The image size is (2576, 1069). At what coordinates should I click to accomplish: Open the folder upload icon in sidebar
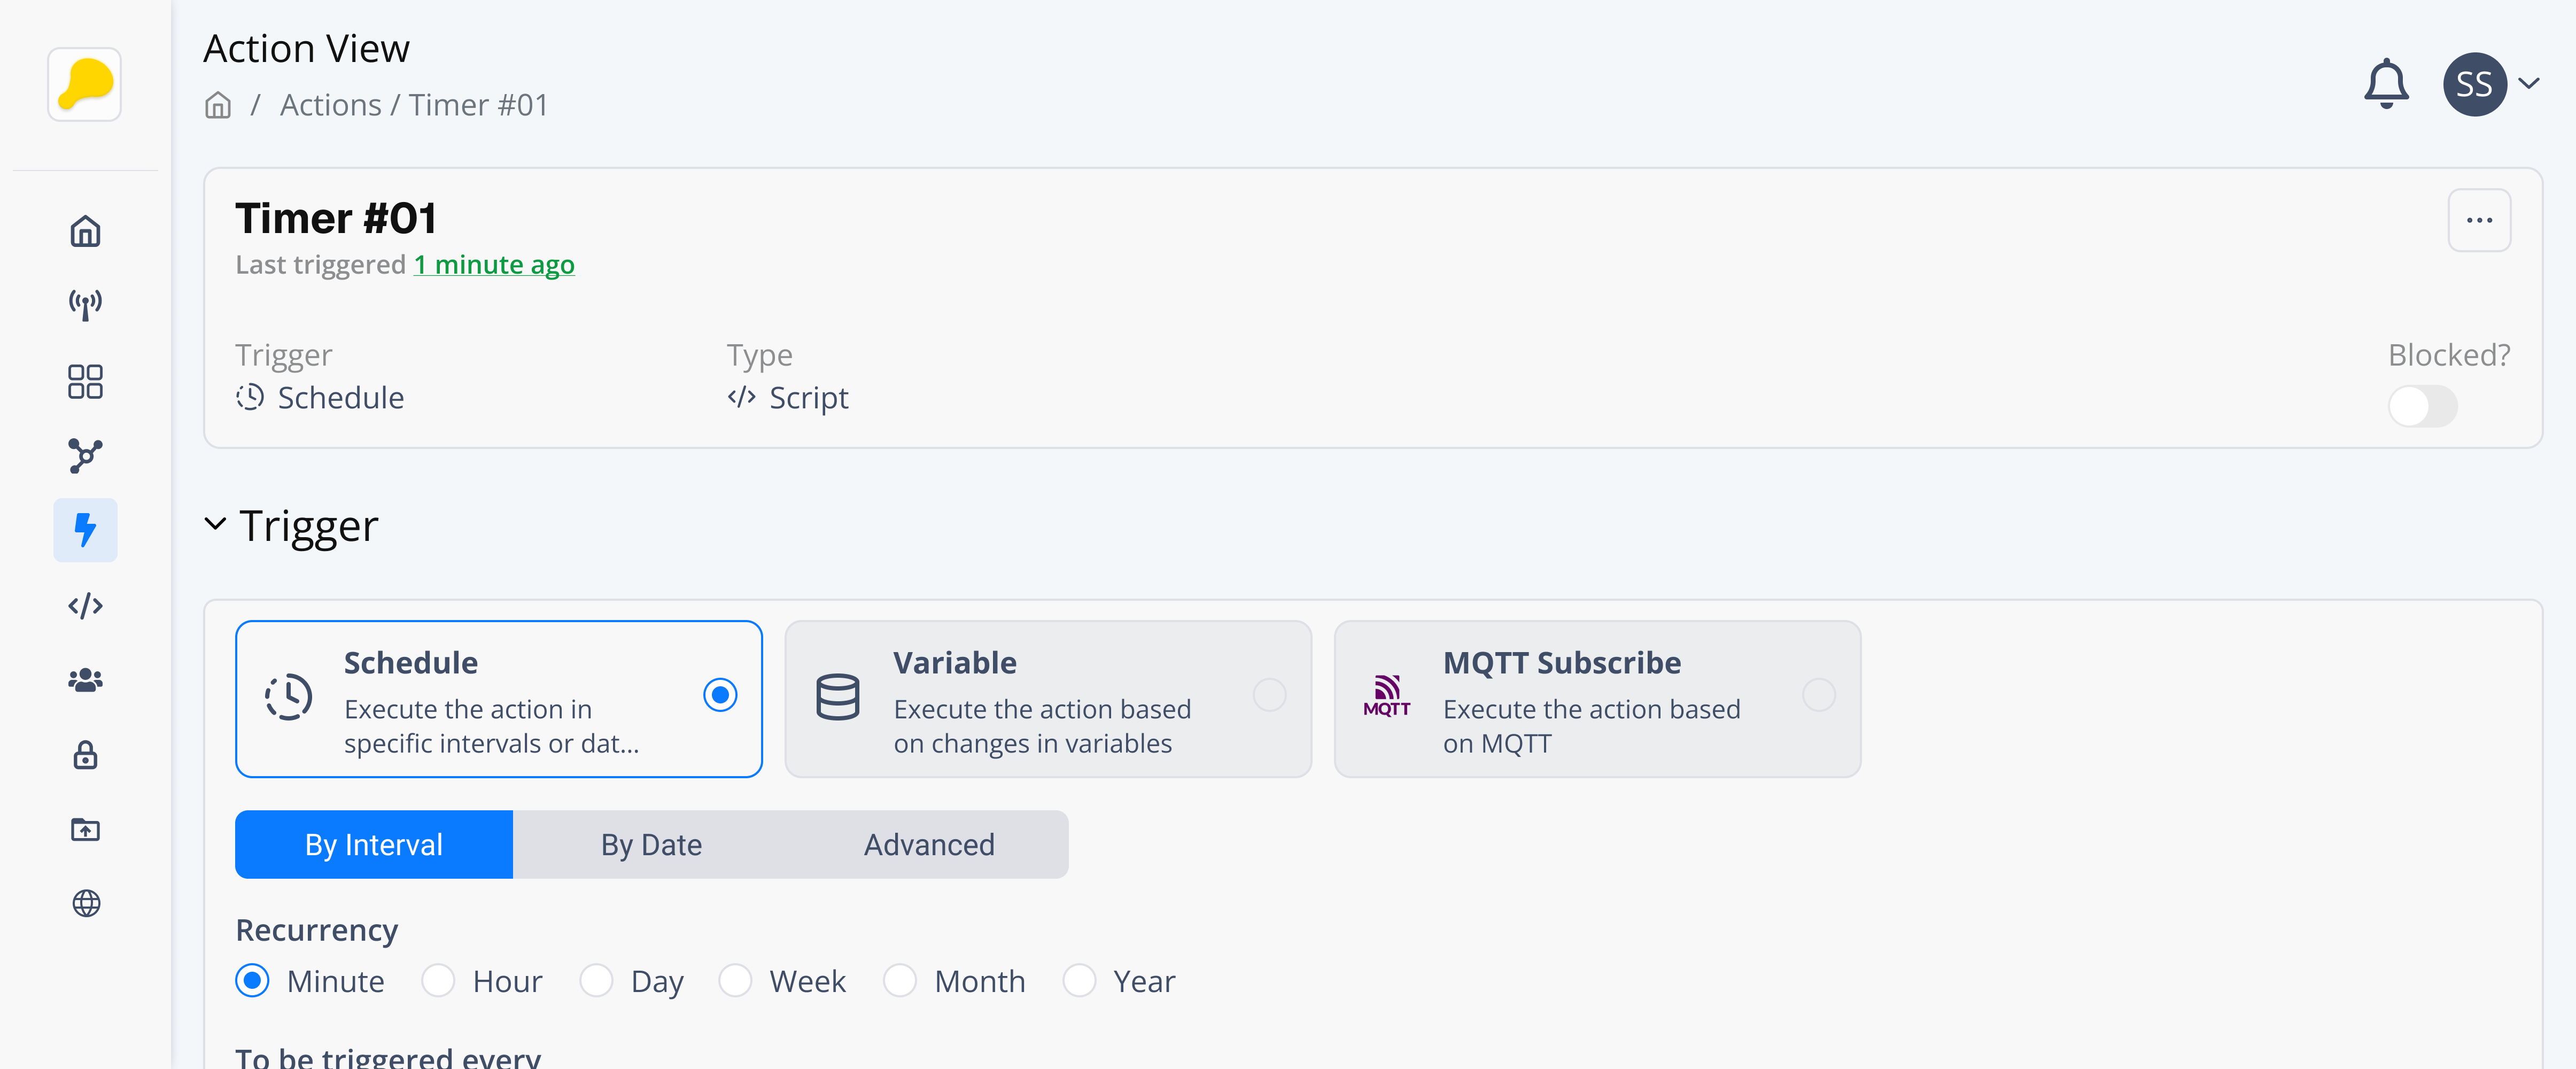(85, 829)
